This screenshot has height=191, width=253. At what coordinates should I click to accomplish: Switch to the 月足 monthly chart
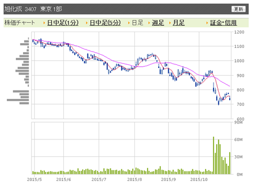[x=179, y=23]
